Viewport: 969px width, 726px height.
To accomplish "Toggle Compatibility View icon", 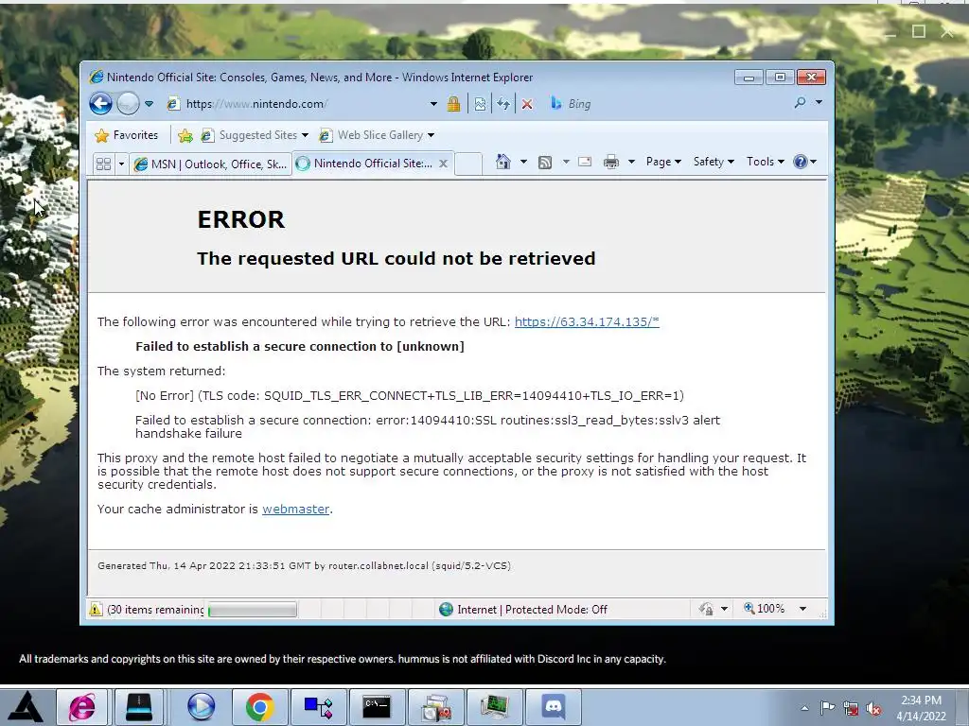I will (x=480, y=104).
